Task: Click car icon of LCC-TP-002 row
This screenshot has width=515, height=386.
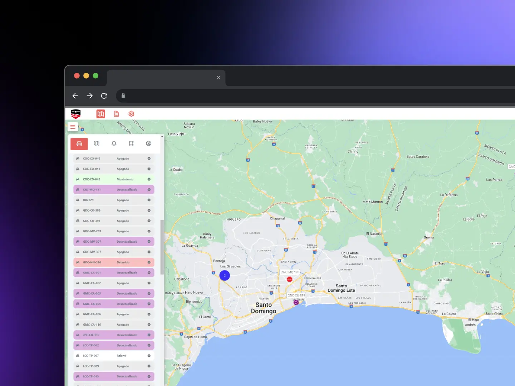Action: [x=78, y=345]
